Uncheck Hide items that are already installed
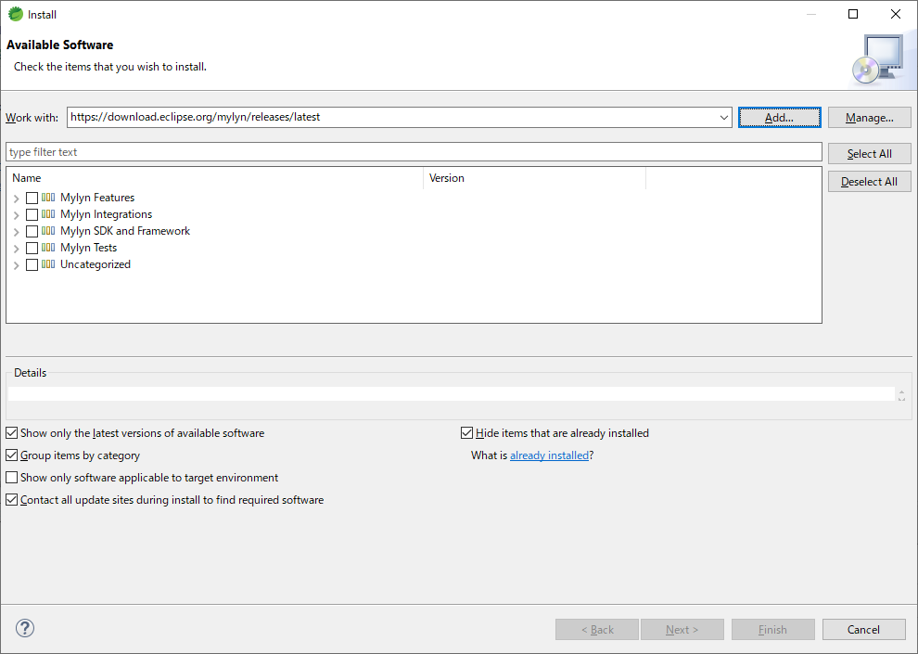 (466, 433)
